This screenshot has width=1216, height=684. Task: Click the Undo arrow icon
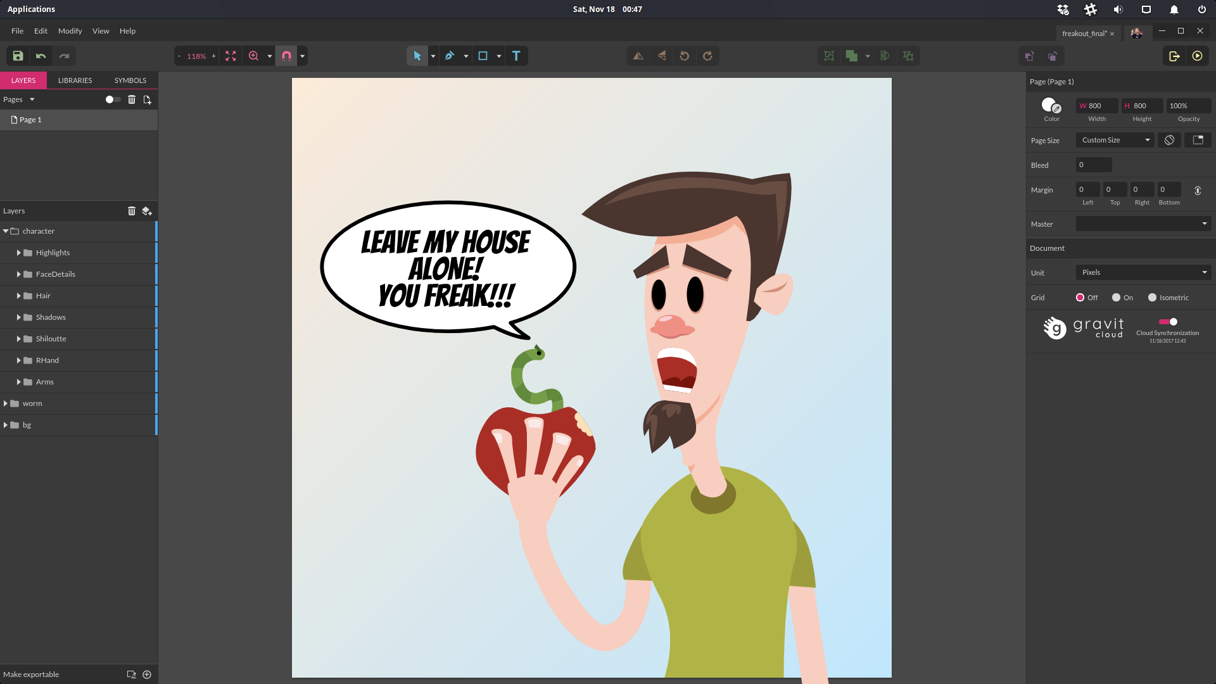41,56
